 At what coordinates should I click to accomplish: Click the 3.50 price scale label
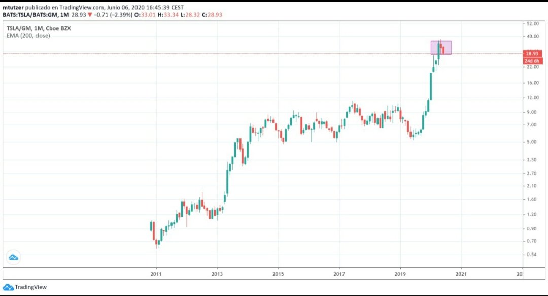point(532,160)
